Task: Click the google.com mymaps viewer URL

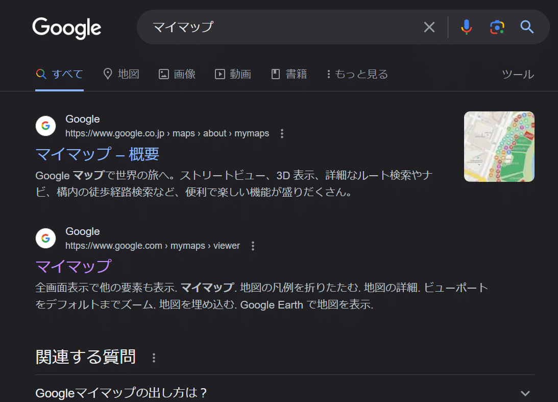Action: (153, 246)
